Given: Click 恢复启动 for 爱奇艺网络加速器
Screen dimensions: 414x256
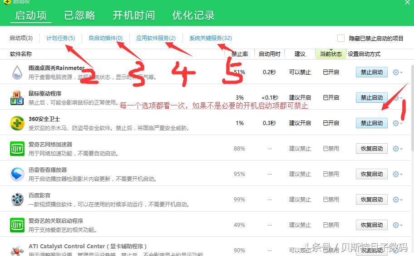Looking at the screenshot, I should coord(372,149).
